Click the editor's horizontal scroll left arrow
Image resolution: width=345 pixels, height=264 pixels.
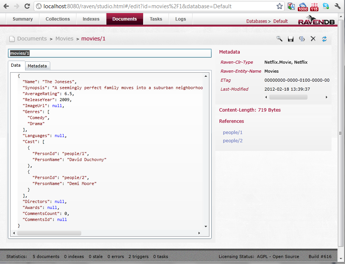(14, 233)
